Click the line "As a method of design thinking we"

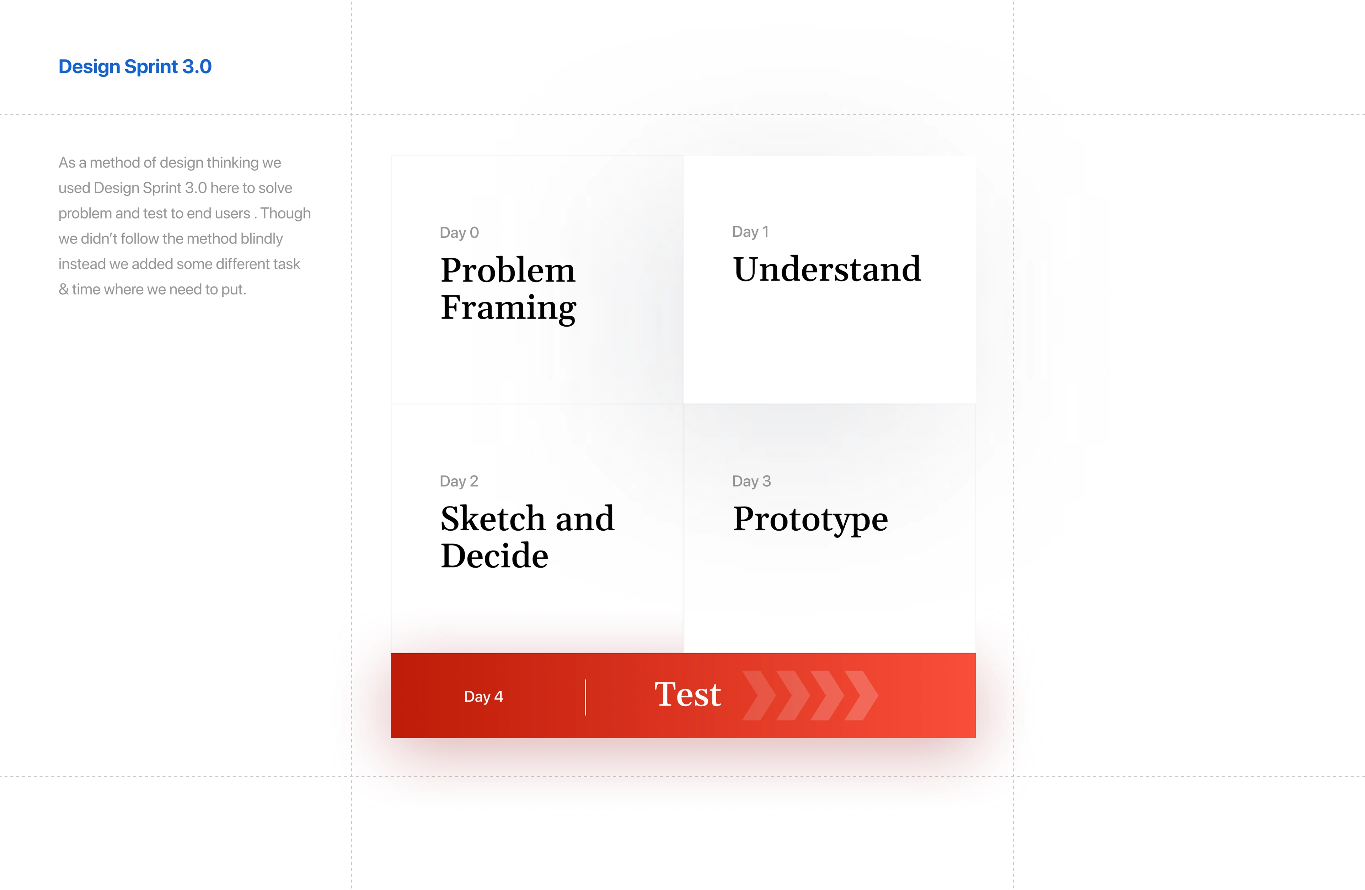pos(170,163)
